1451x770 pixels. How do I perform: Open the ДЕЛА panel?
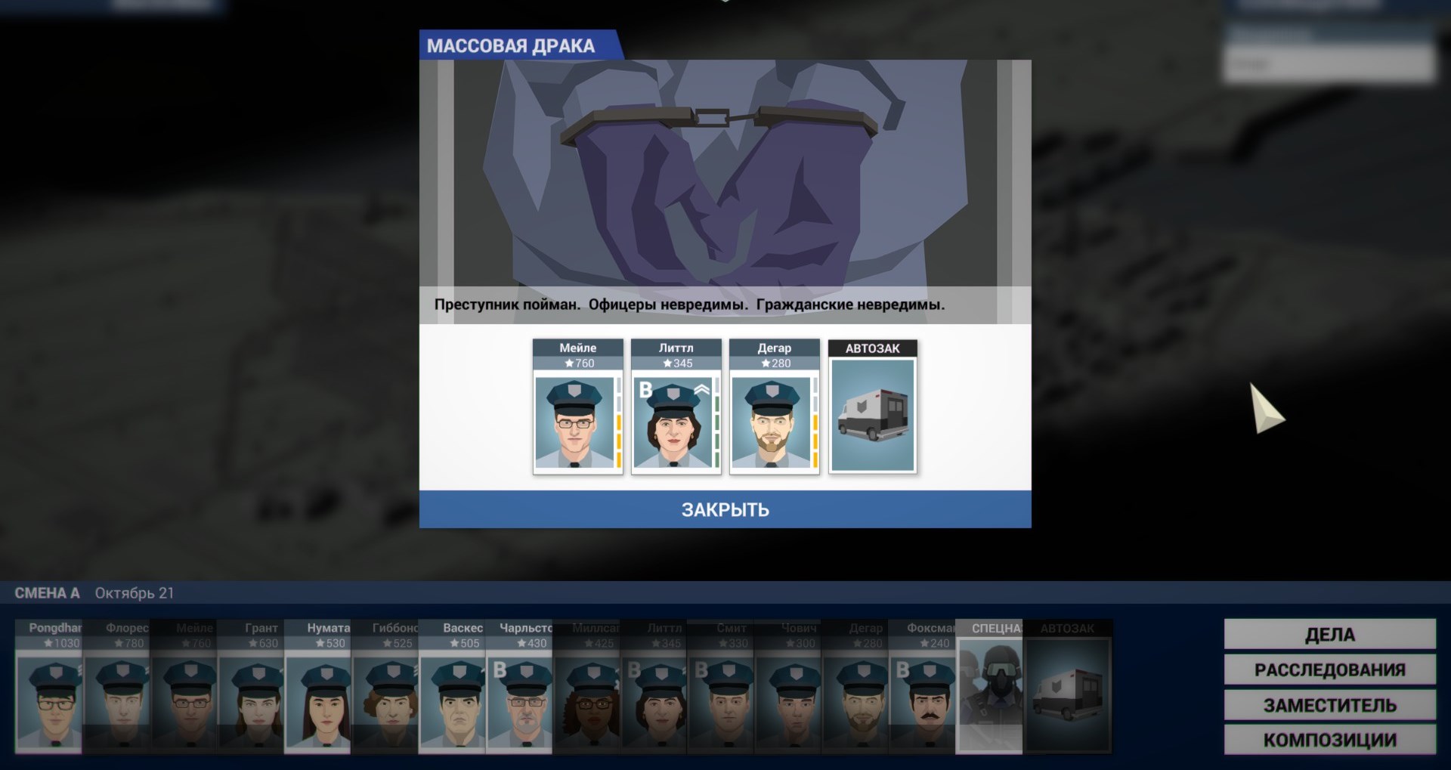coord(1329,634)
